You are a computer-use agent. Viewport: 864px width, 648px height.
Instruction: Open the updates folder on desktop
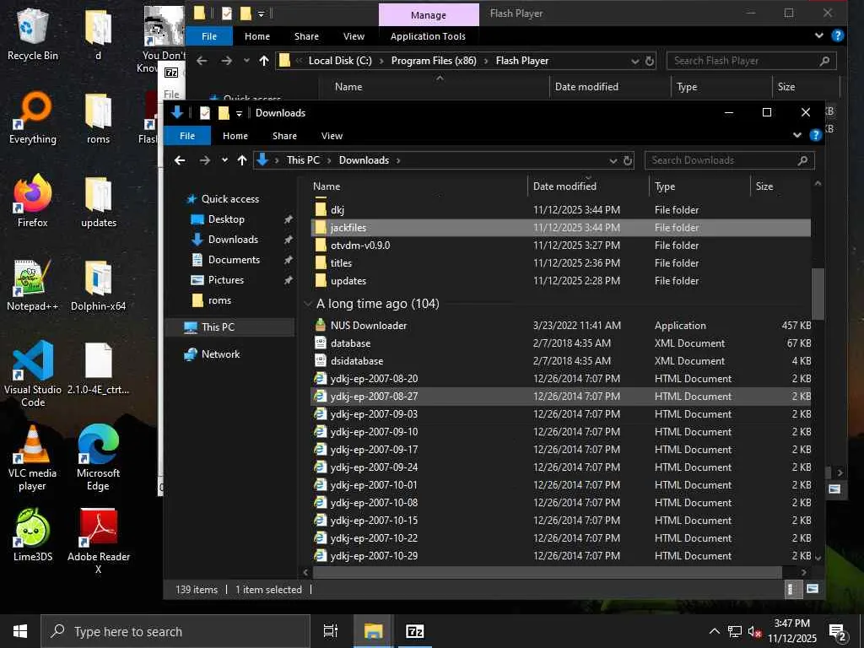tap(98, 202)
